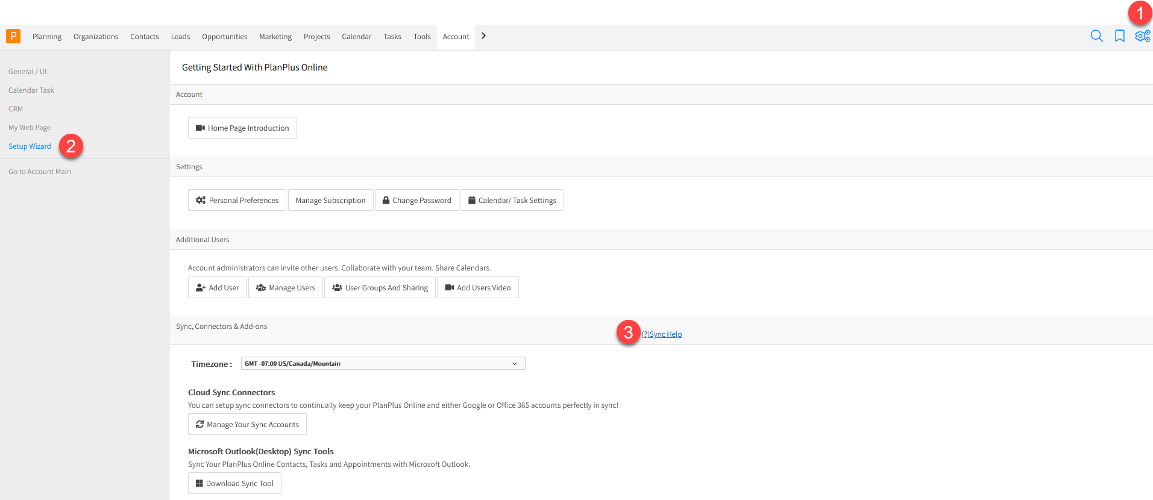Click the lock icon on Change Password
This screenshot has height=500, width=1153.
pos(386,200)
